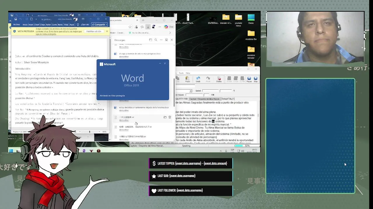The image size is (373, 209).
Task: Open the modelos blender desktop folder
Action: coord(251,52)
